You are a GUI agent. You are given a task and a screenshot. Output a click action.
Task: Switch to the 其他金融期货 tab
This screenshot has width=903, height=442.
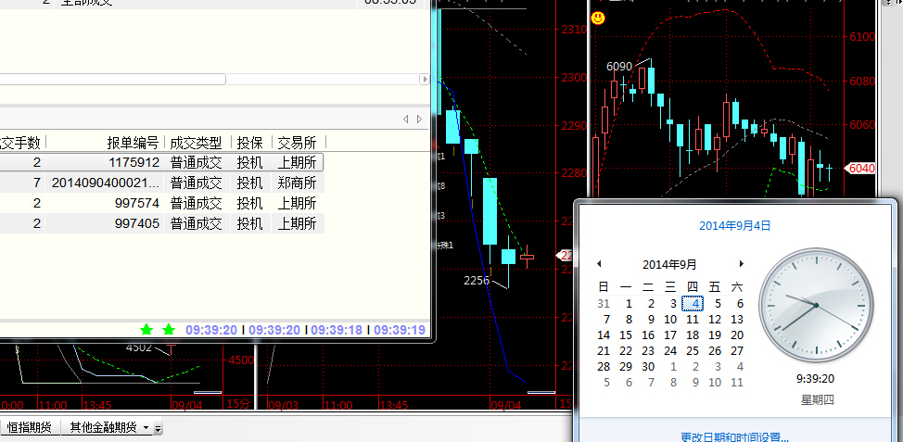tap(103, 427)
